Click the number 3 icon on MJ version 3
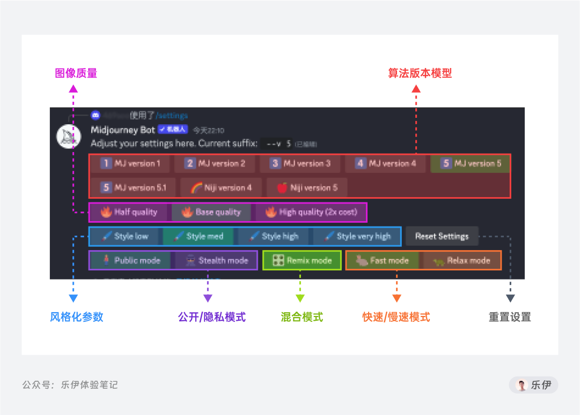The image size is (580, 415). coord(275,163)
